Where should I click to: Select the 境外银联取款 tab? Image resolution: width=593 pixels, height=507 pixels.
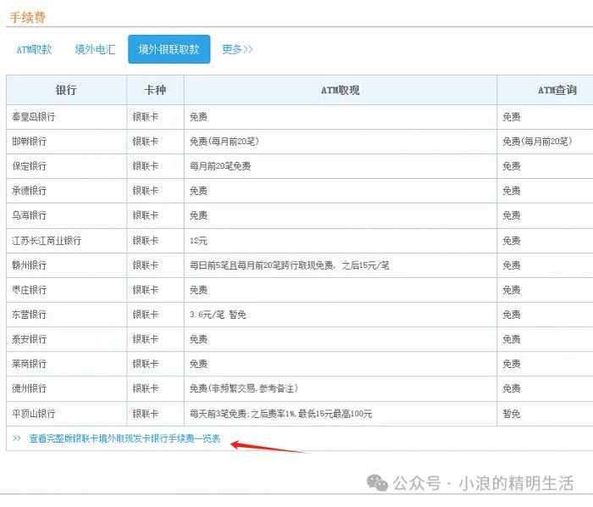click(x=169, y=49)
